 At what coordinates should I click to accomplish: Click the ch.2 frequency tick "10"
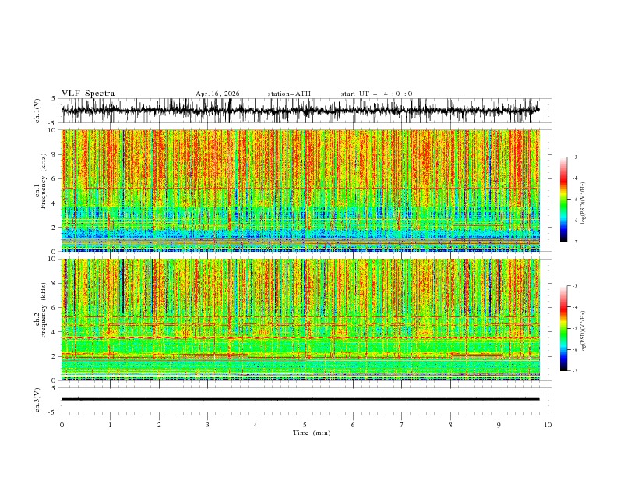(x=51, y=259)
